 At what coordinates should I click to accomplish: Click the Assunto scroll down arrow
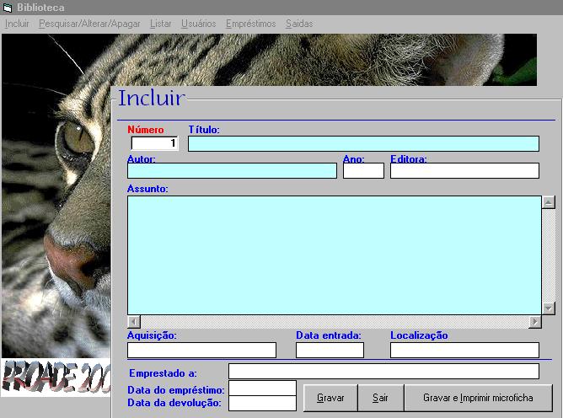[549, 308]
